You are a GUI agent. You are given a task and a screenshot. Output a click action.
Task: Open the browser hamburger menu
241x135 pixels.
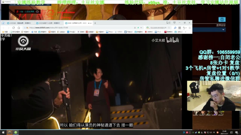coord(190,28)
